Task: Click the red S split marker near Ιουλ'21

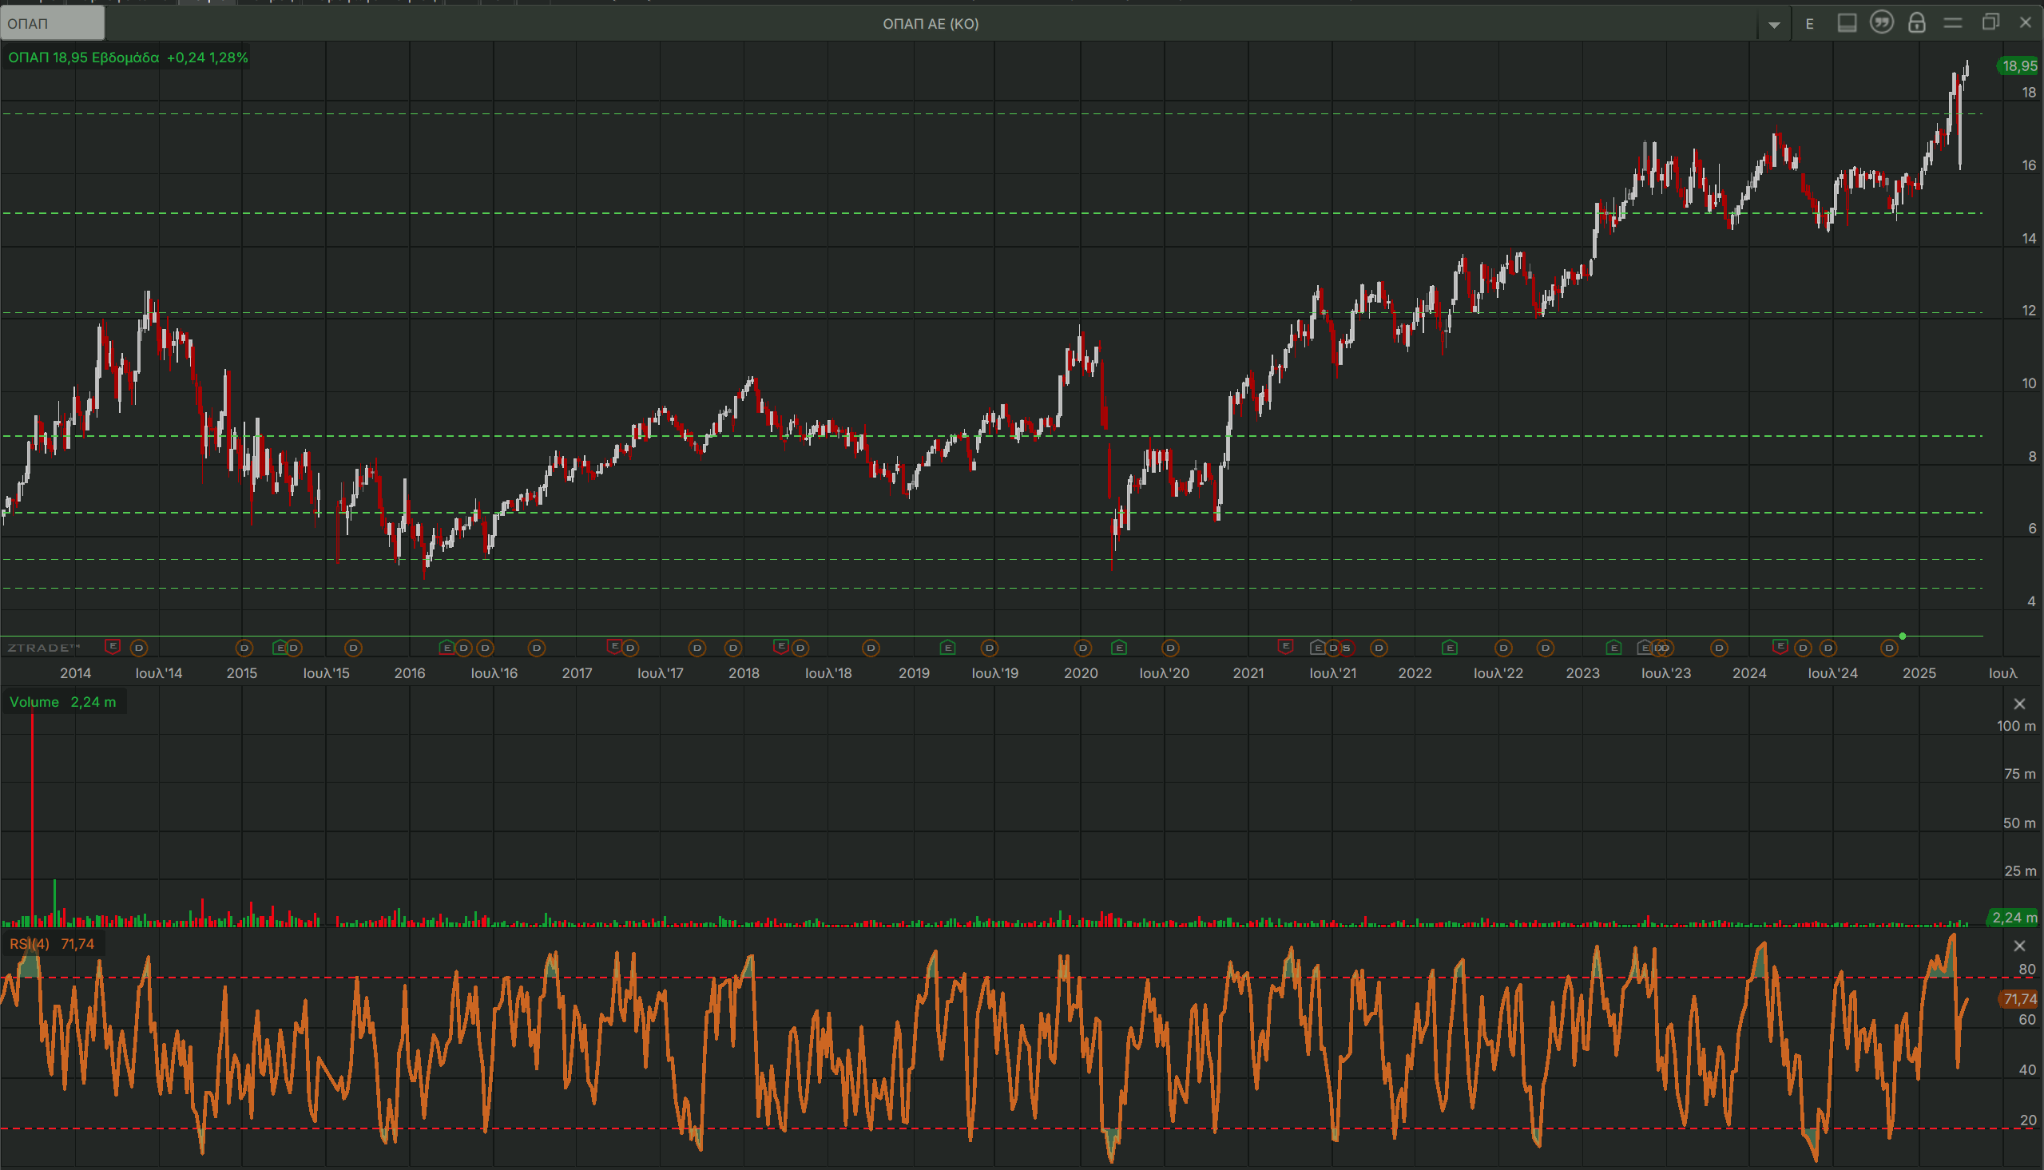Action: point(1347,648)
